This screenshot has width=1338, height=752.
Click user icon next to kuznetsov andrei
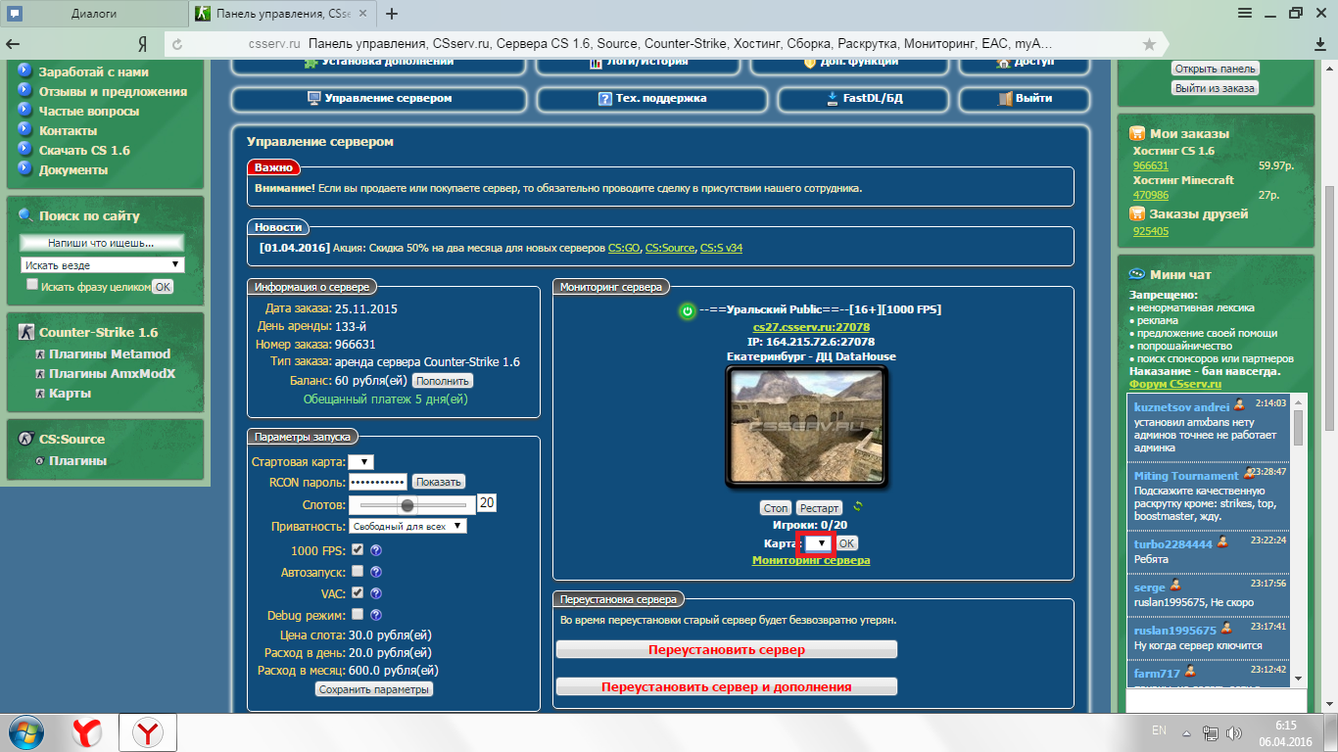1239,405
